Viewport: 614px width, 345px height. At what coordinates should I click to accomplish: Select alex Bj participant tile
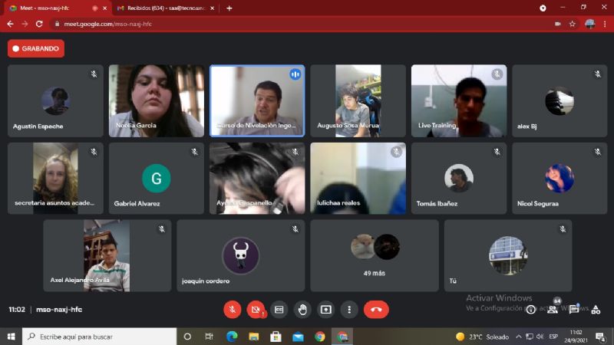[x=560, y=101]
